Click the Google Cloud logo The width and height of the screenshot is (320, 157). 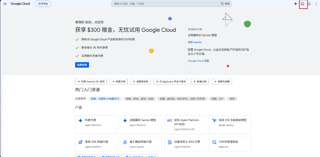coord(20,4)
